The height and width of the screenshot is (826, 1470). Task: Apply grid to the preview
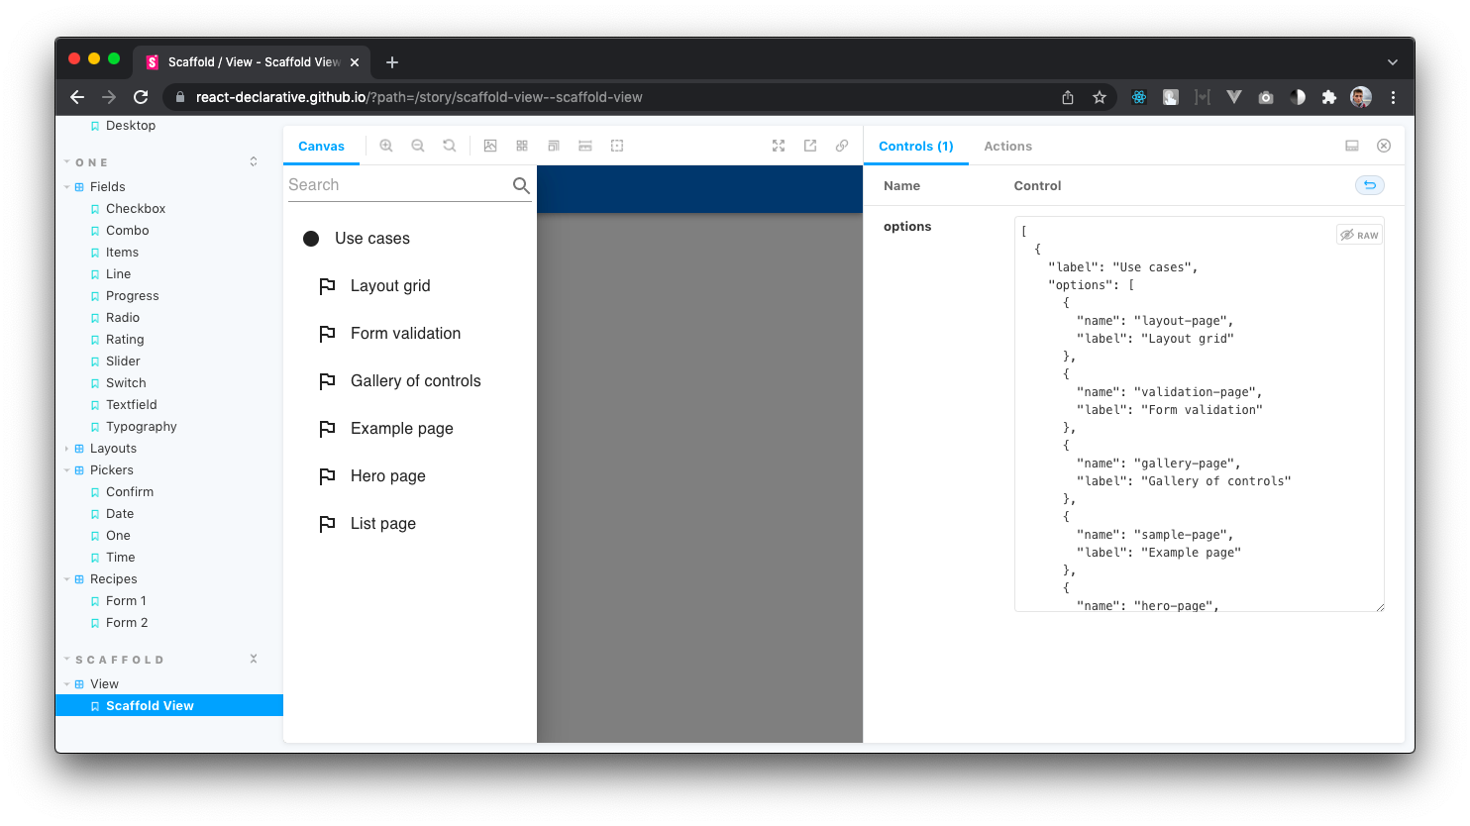tap(522, 146)
